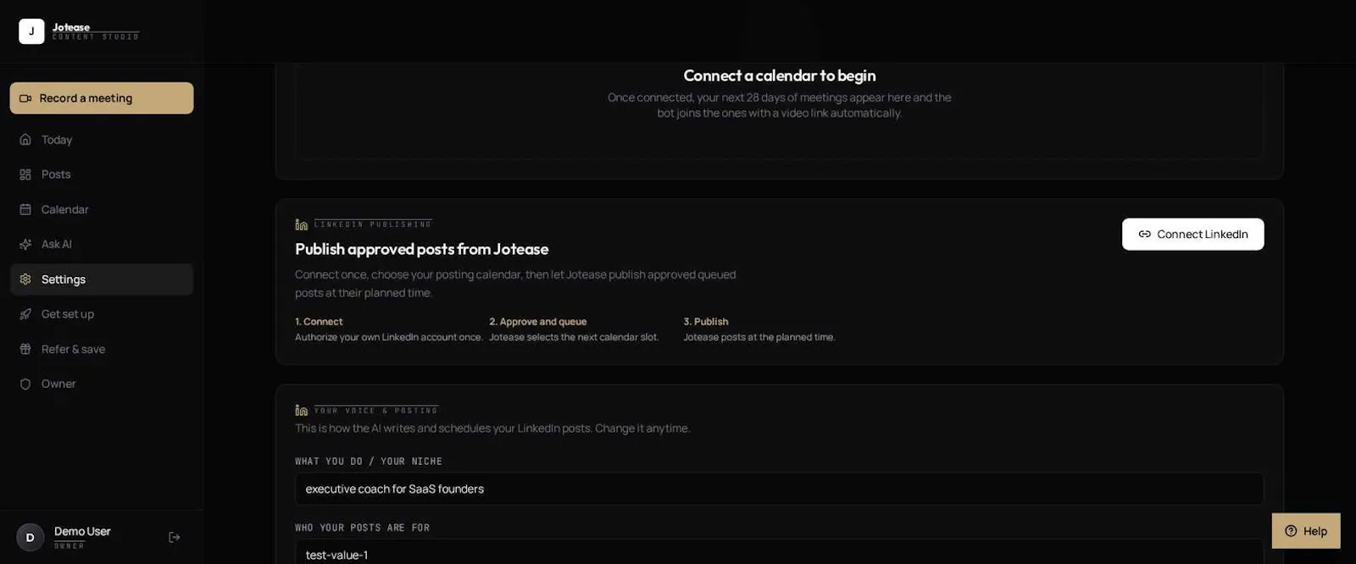This screenshot has height=564, width=1356.
Task: Select Settings in the sidebar
Action: 102,279
